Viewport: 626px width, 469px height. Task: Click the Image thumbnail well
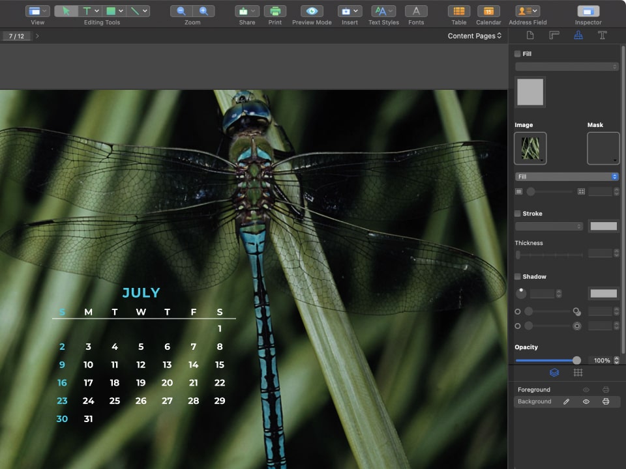coord(530,149)
